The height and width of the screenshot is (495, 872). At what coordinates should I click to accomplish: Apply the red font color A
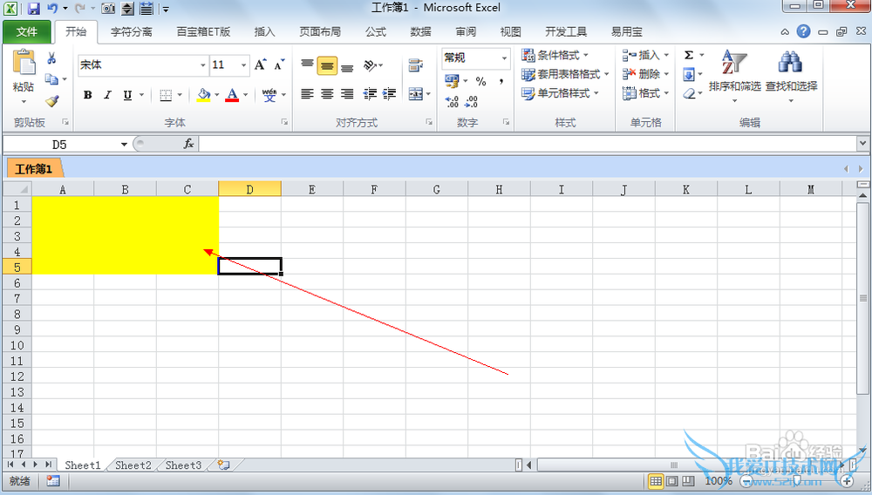(232, 95)
